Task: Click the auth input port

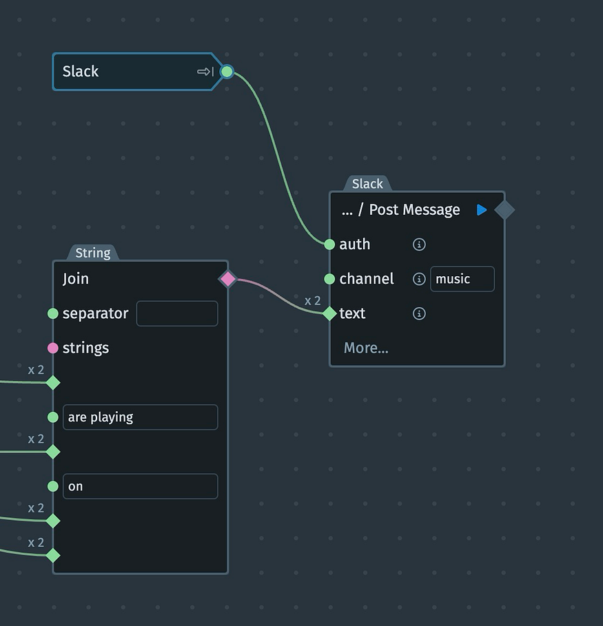Action: tap(329, 244)
